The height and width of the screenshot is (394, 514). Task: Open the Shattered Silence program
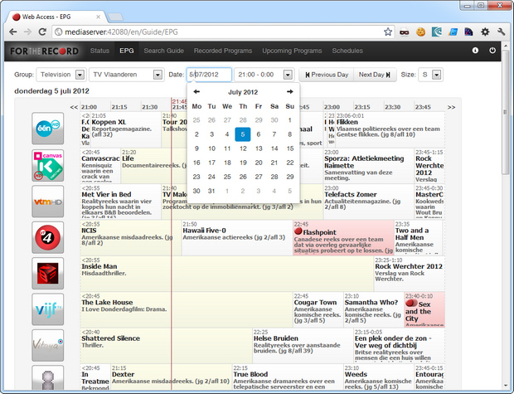click(166, 345)
